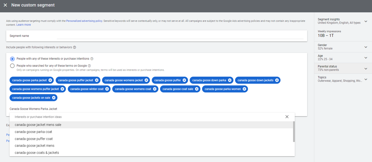
Task: Remove 'canada goose jackets on sale' chip
Action: tap(54, 98)
